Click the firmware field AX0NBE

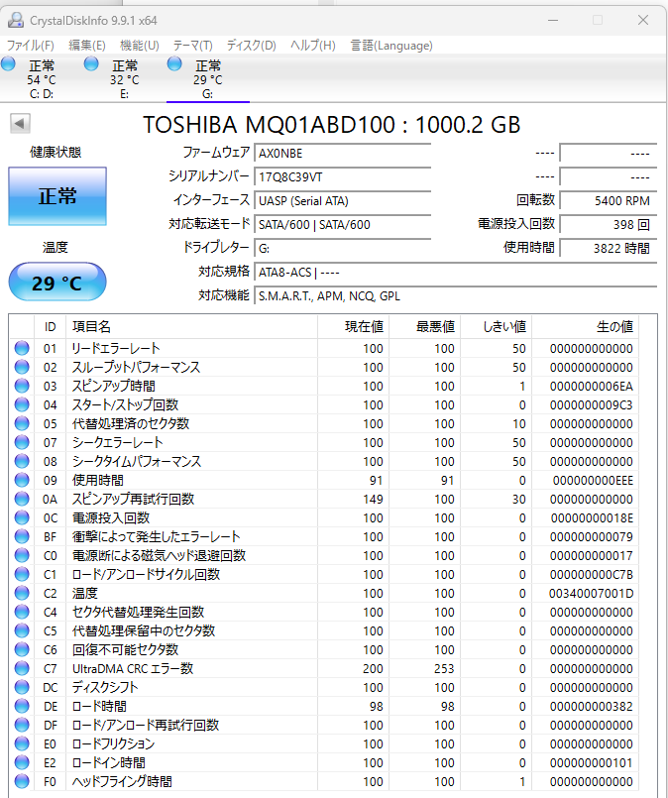(x=342, y=154)
